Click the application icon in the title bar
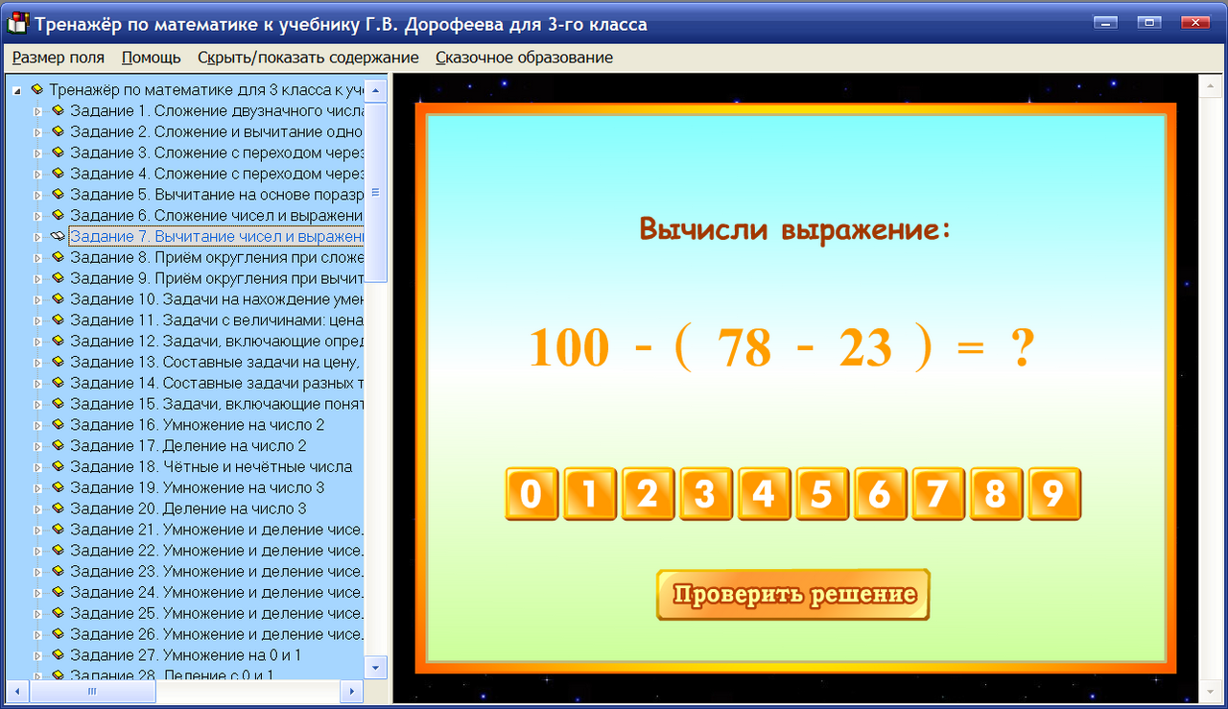 (16, 23)
